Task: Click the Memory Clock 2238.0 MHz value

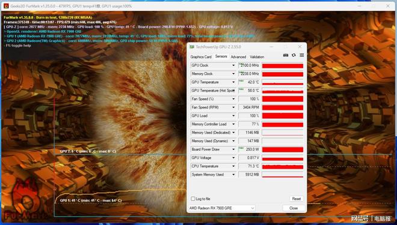Action: pyautogui.click(x=250, y=74)
